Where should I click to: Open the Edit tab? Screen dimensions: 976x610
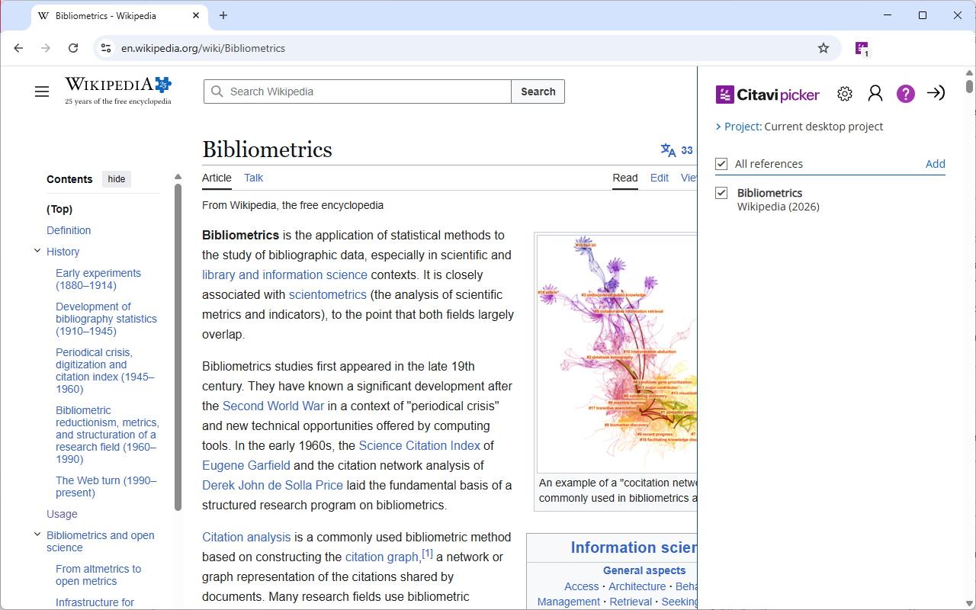coord(660,178)
